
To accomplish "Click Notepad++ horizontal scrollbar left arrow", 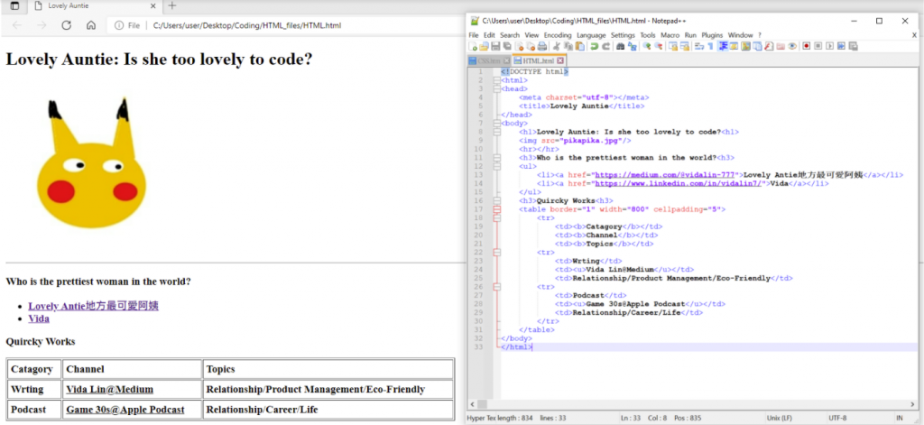I will click(x=471, y=404).
